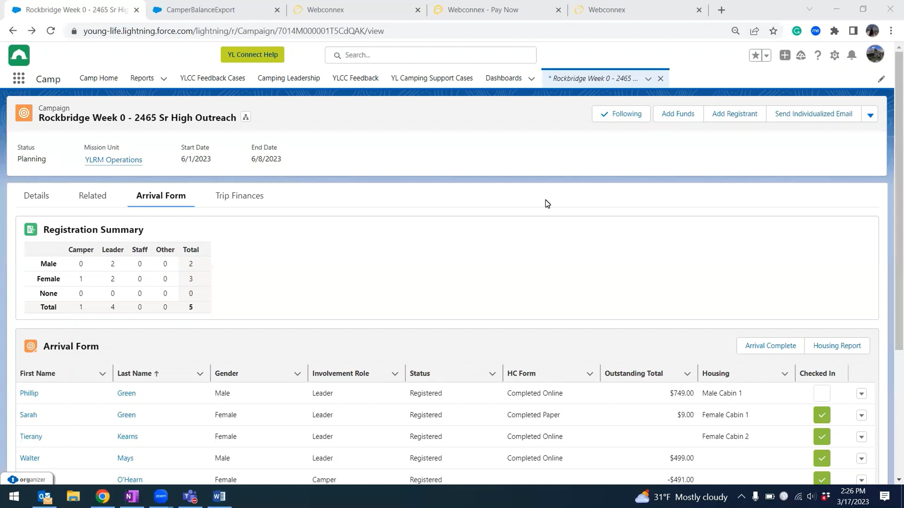The image size is (904, 508).
Task: Open the Setup gear icon
Action: 835,55
